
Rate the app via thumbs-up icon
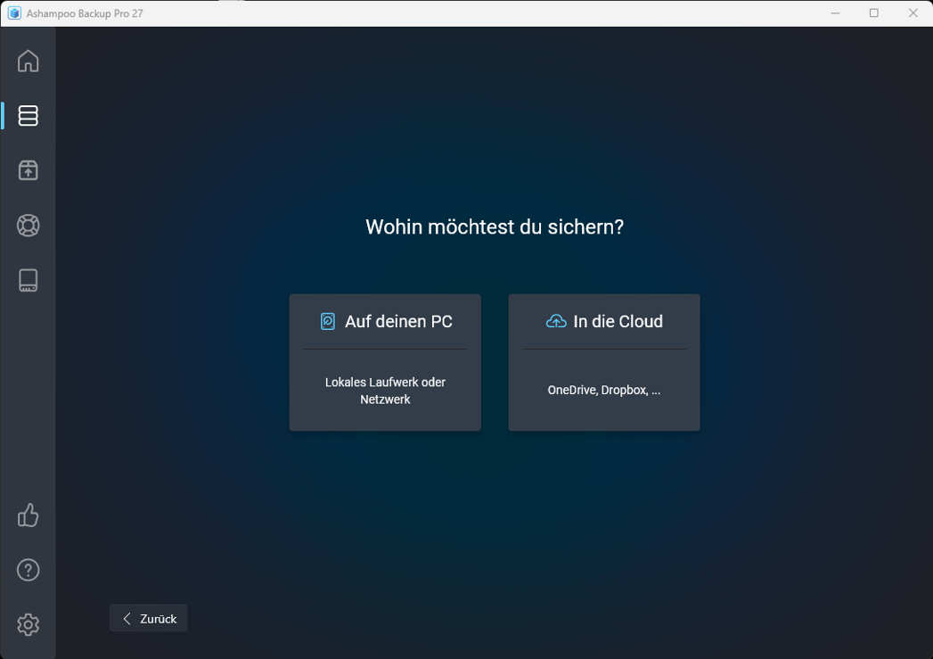(x=28, y=515)
